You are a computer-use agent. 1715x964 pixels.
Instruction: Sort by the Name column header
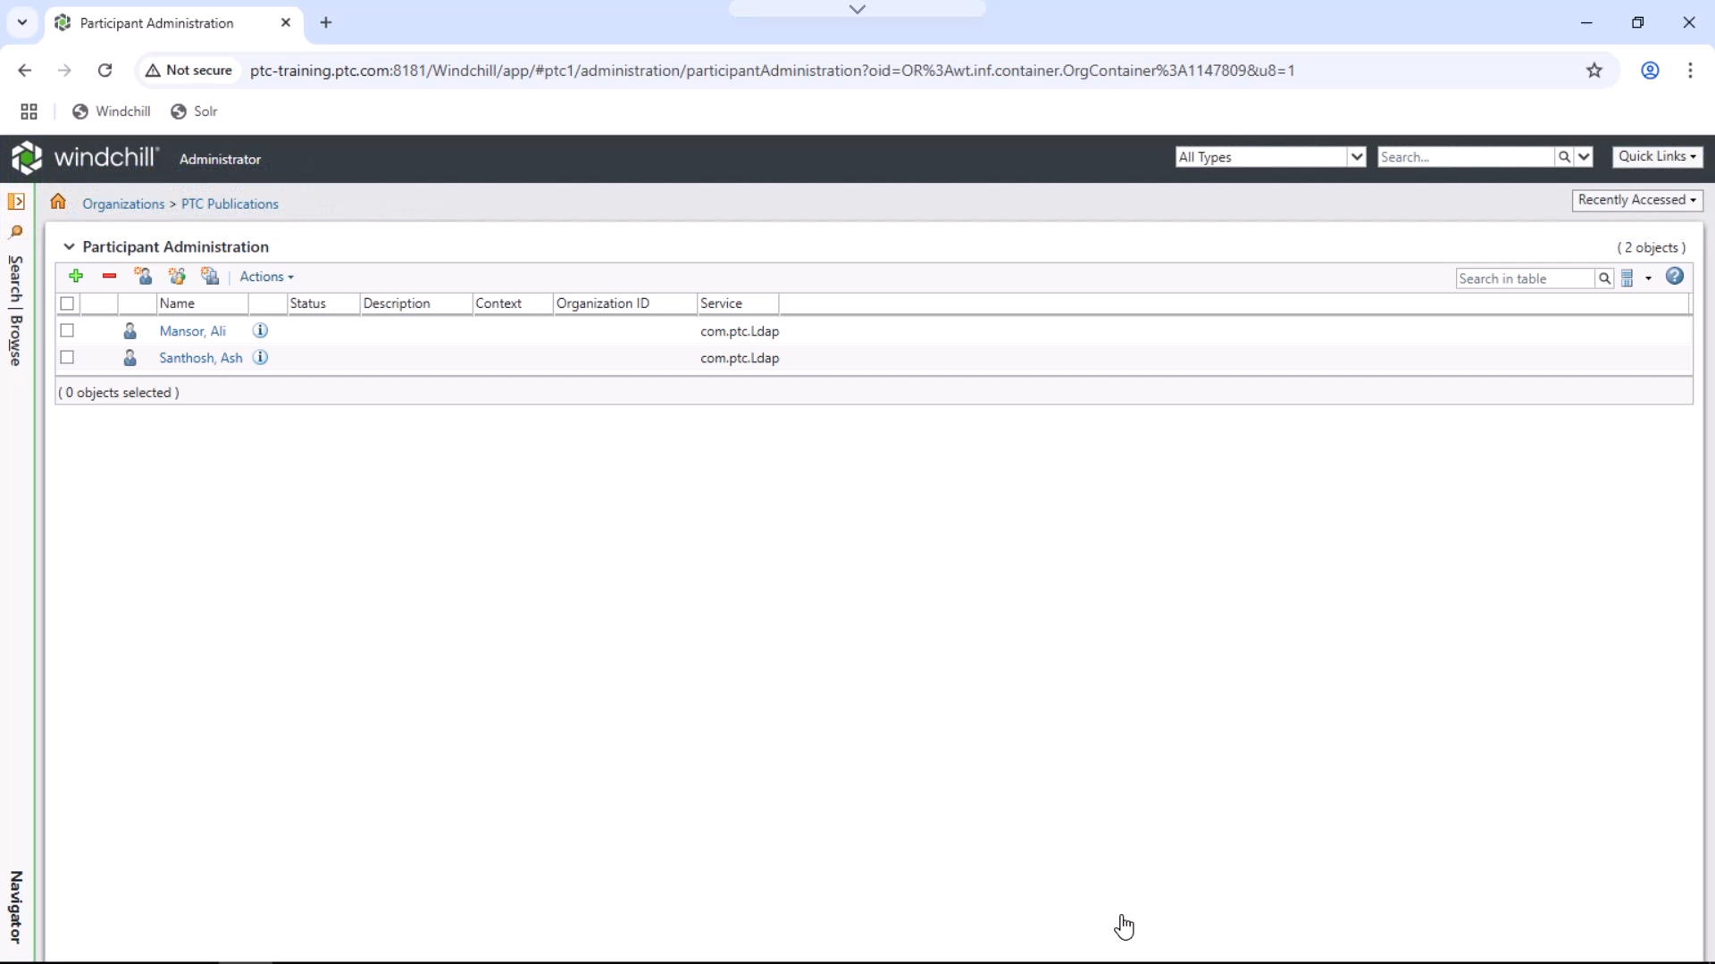[x=202, y=303]
